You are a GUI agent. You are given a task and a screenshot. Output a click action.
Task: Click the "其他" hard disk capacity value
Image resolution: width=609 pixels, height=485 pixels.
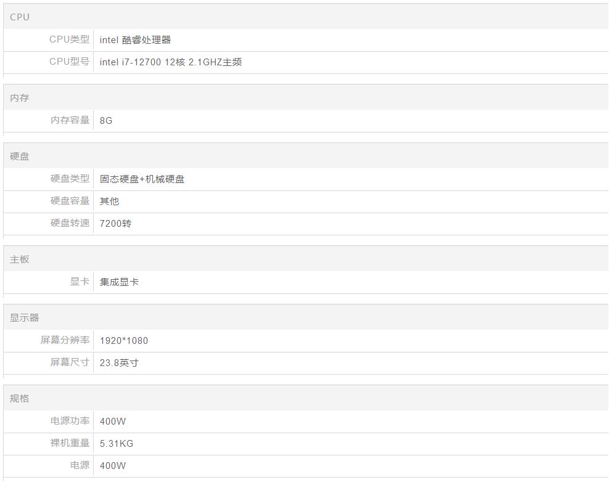(x=109, y=202)
